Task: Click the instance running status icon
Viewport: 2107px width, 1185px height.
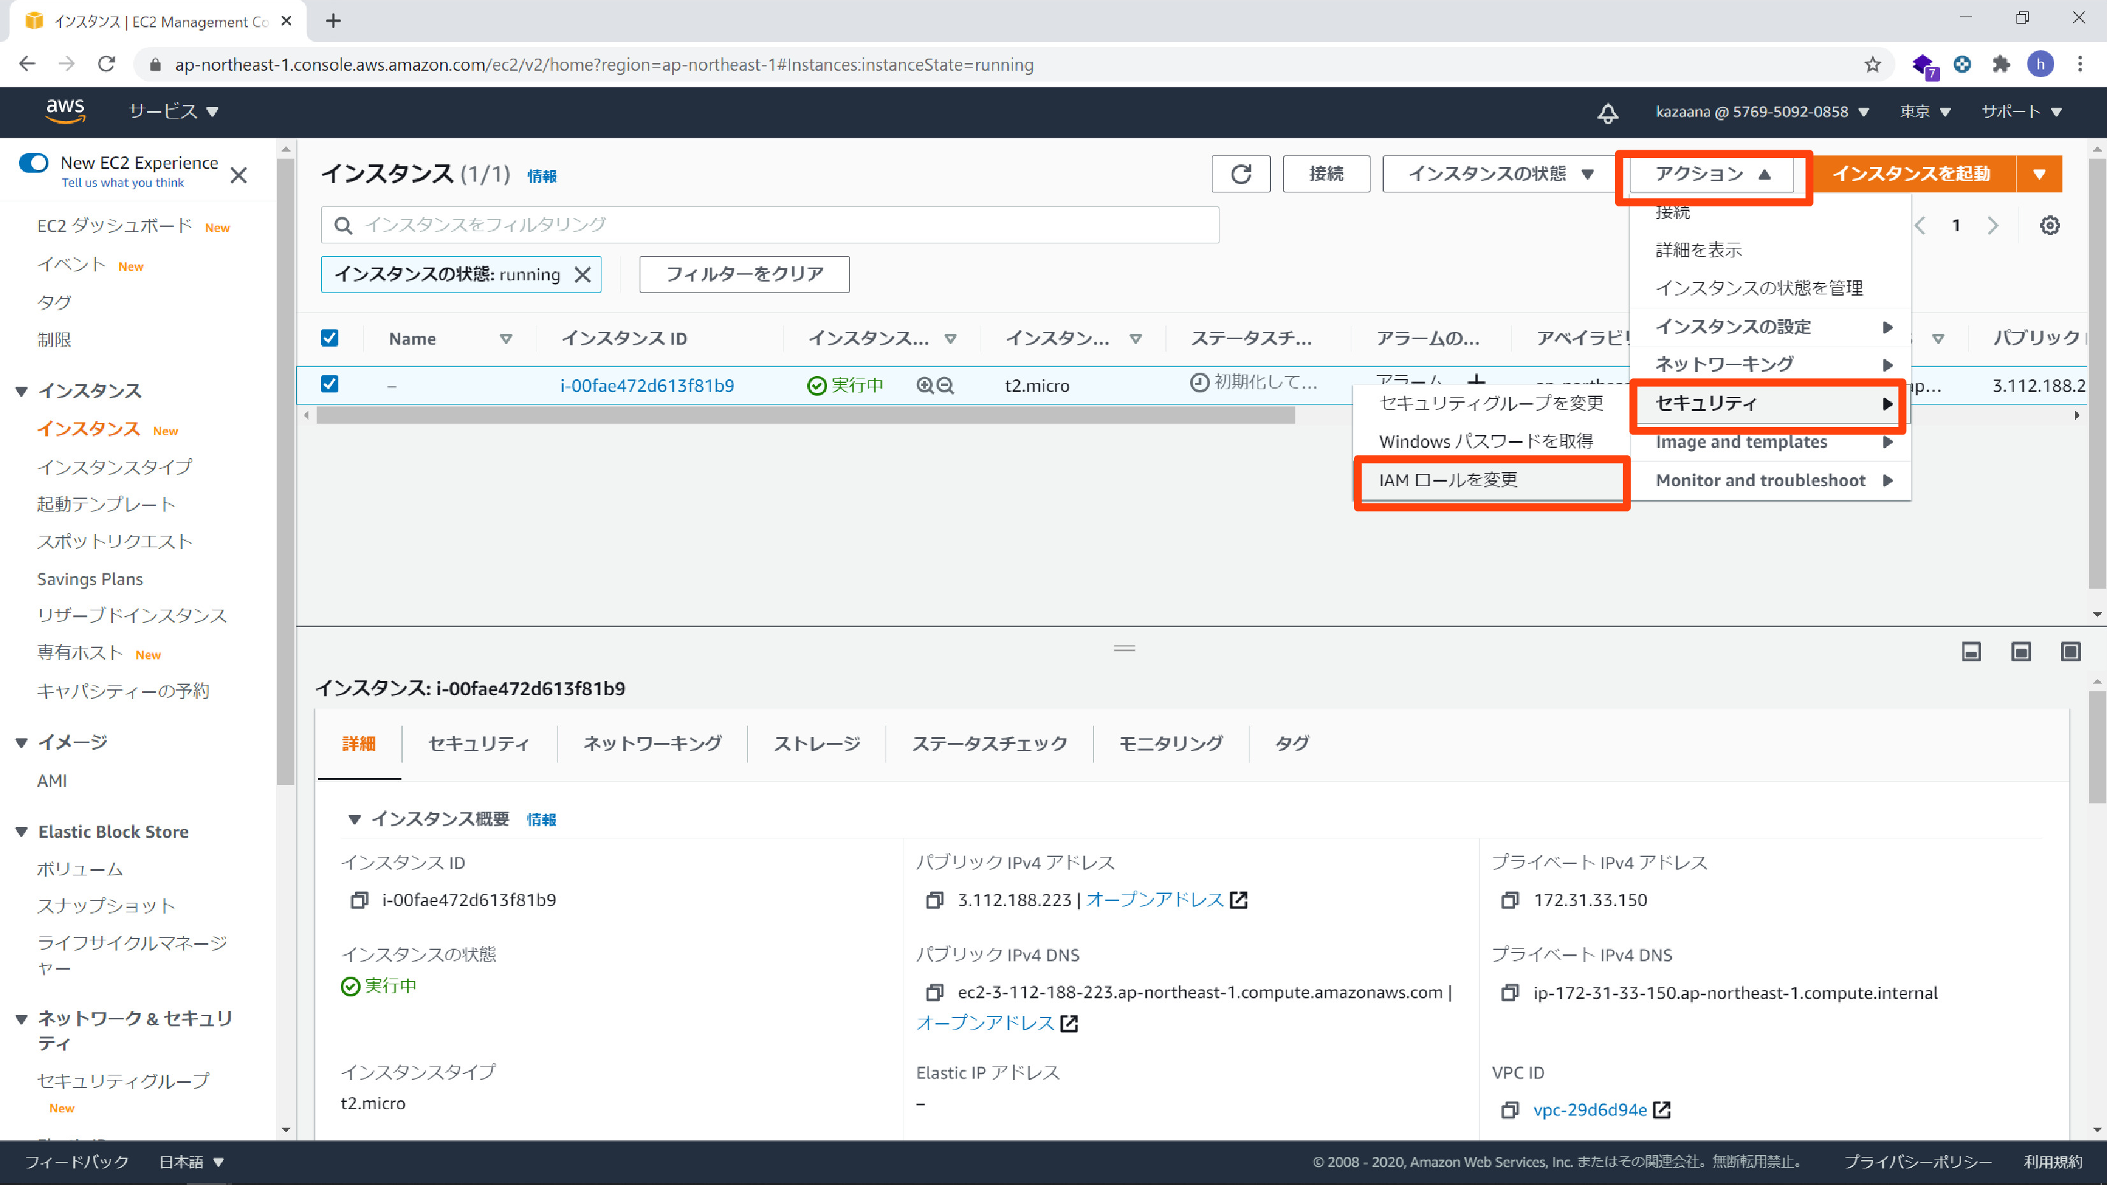Action: click(x=816, y=385)
